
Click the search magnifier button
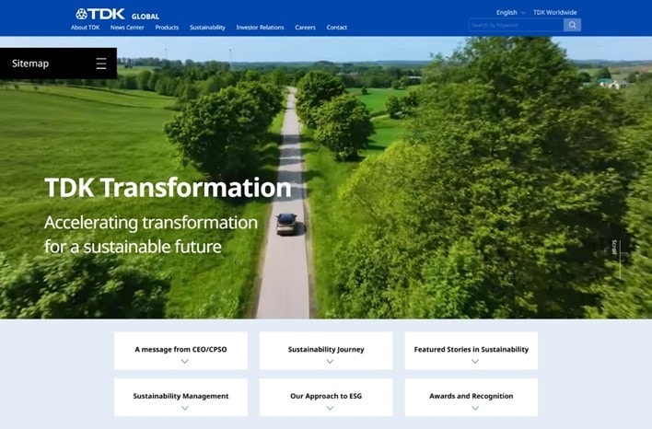click(572, 26)
